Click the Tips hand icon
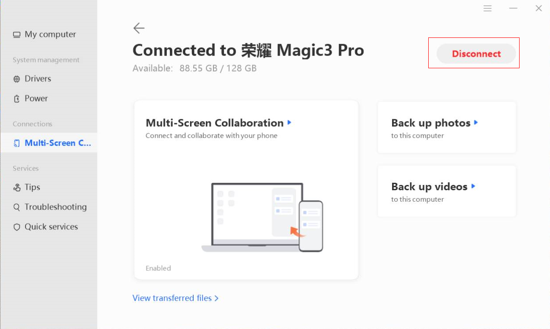This screenshot has height=329, width=550. coord(17,188)
